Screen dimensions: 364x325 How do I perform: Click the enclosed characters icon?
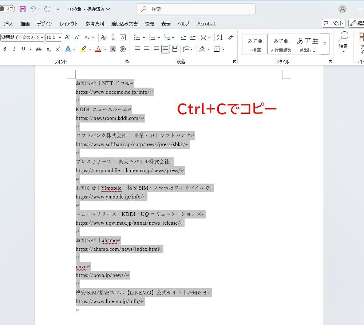point(123,49)
